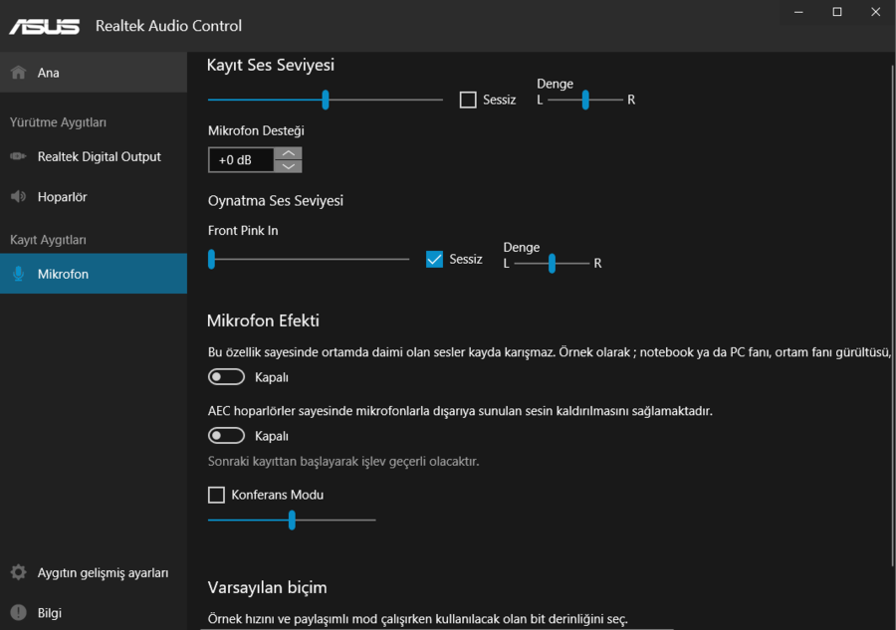Viewport: 896px width, 630px height.
Task: Select the Realtek Digital Output device icon
Action: point(18,156)
